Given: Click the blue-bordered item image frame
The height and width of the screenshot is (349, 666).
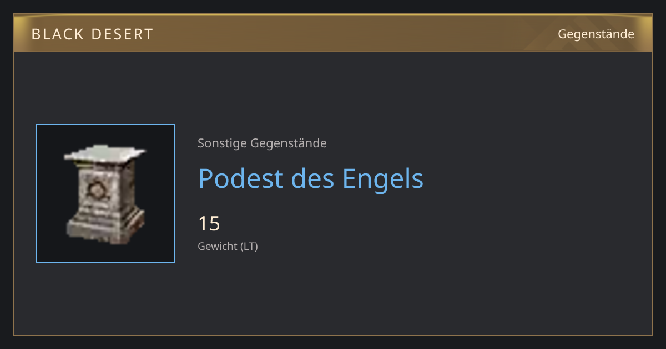Looking at the screenshot, I should click(105, 193).
